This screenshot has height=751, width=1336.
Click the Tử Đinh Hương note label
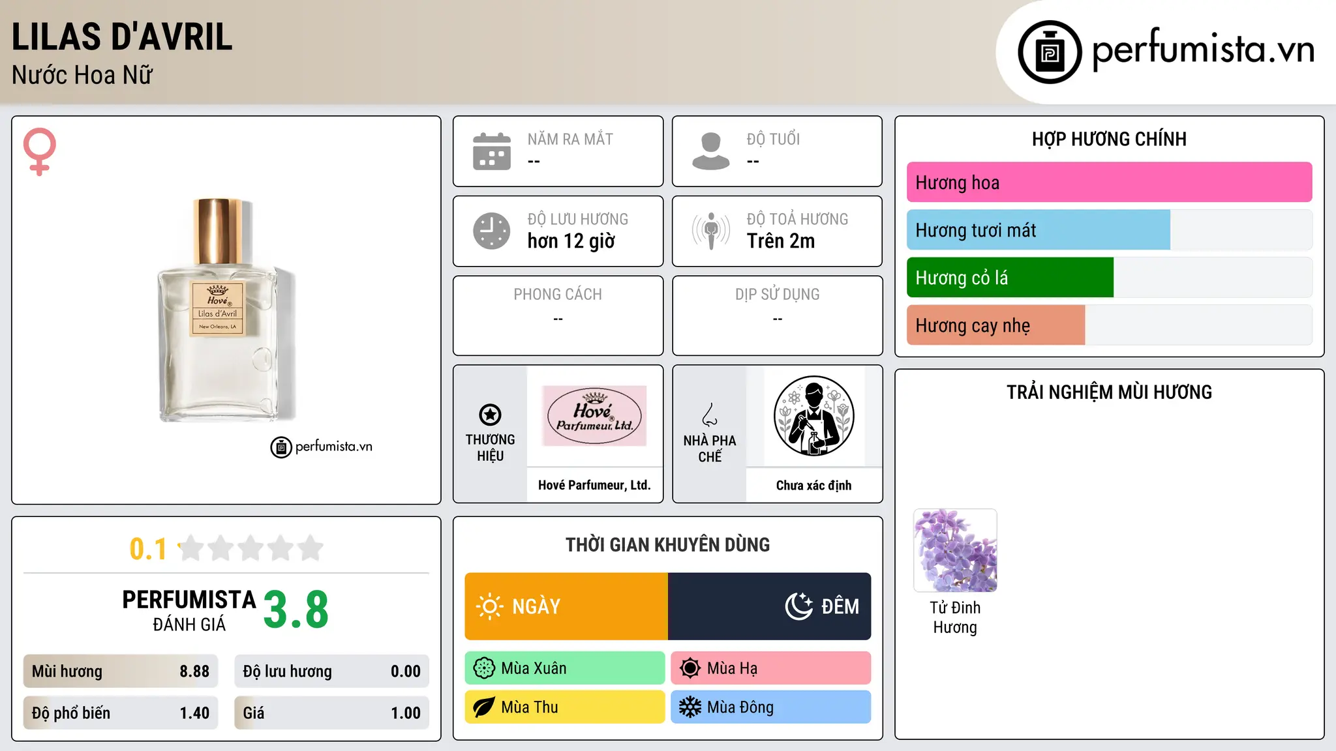pos(955,617)
